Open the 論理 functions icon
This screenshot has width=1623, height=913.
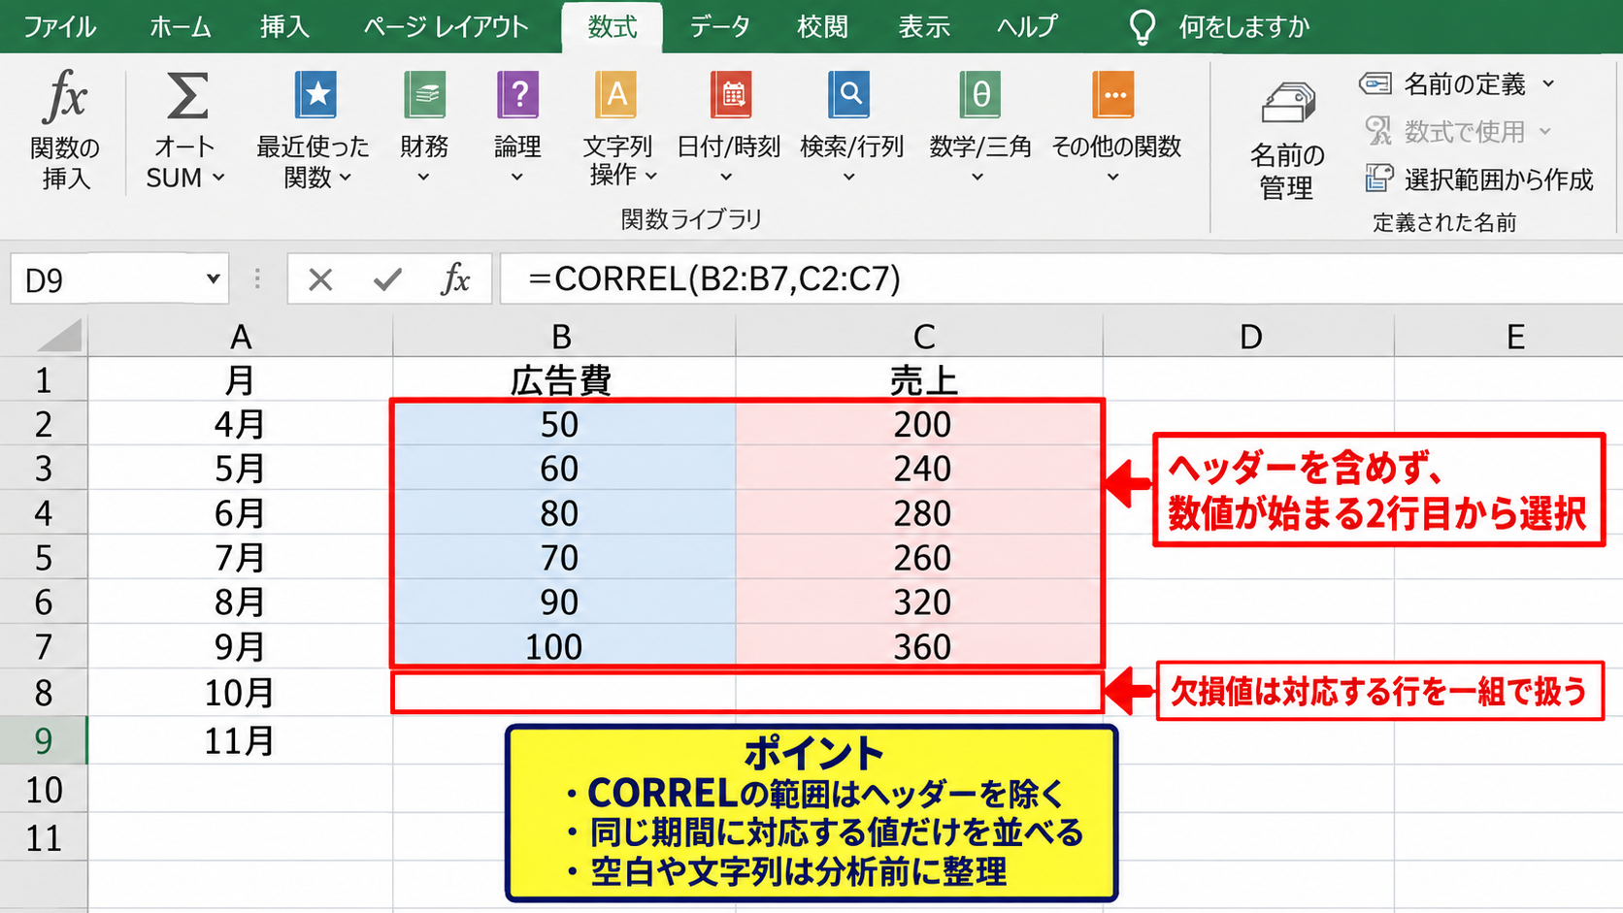pyautogui.click(x=518, y=95)
